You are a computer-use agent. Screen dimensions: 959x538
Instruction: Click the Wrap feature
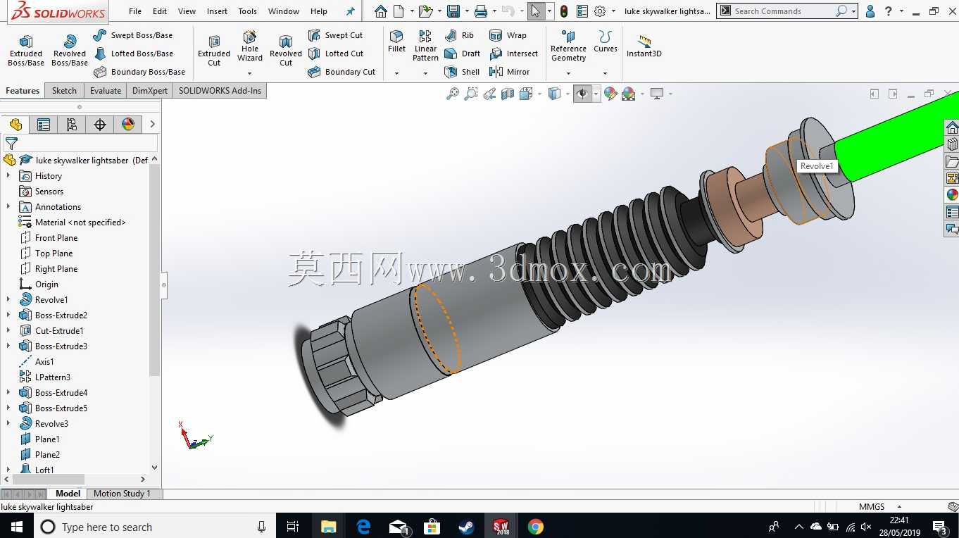[x=508, y=35]
